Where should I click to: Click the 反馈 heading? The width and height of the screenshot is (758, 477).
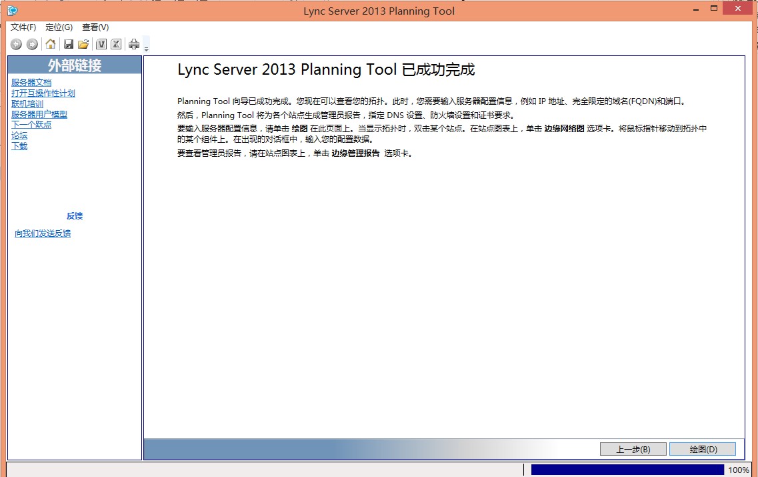pos(75,215)
